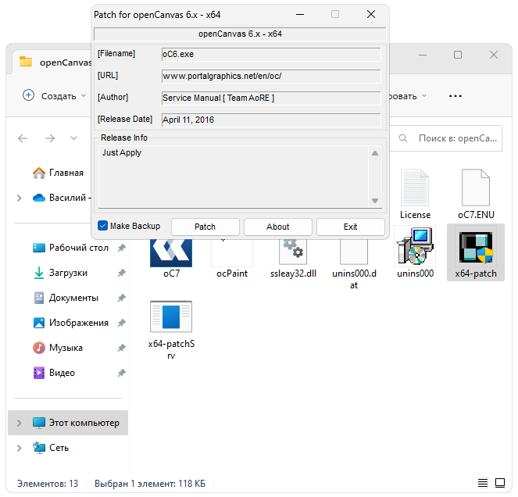The width and height of the screenshot is (518, 497).
Task: Click pin icon next to Изображения
Action: pyautogui.click(x=122, y=323)
